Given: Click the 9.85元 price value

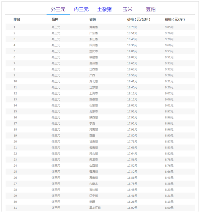Looking at the screenshot, I should tap(169, 27).
